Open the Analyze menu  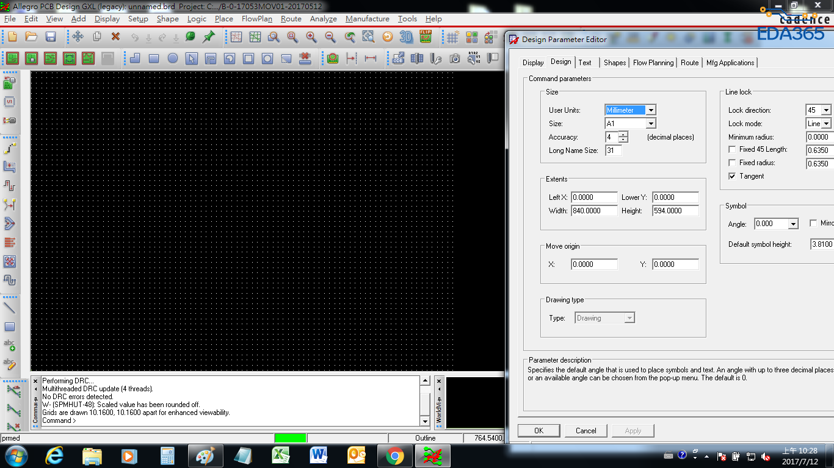[324, 19]
